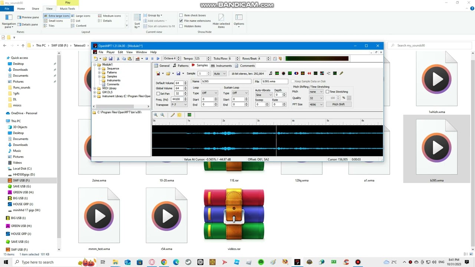Expand the MIDI Library tree node
The image size is (475, 267).
[x=95, y=88]
